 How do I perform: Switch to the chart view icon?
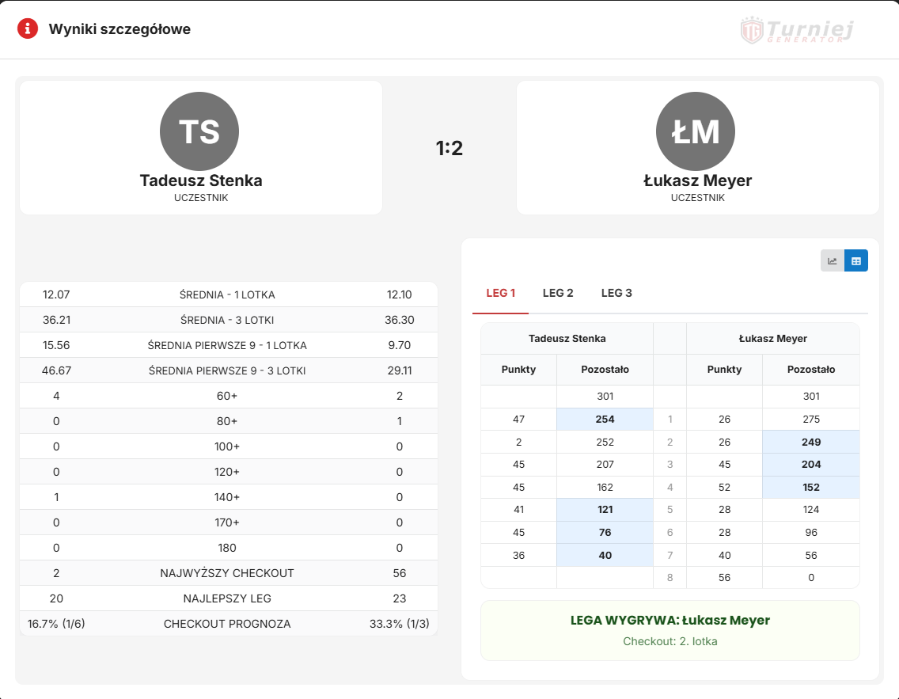pos(833,261)
